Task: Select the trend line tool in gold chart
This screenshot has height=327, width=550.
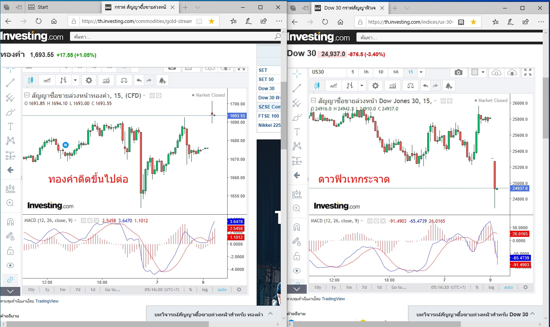Action: click(10, 83)
